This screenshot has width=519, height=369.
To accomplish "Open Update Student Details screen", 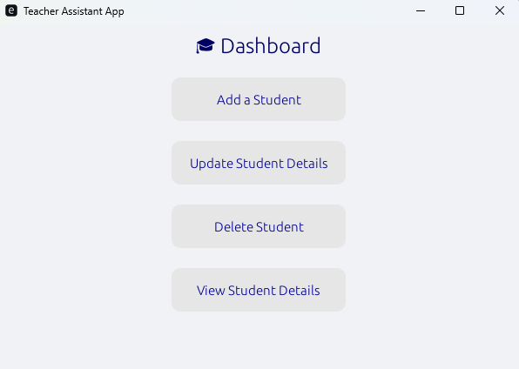I will [x=259, y=163].
